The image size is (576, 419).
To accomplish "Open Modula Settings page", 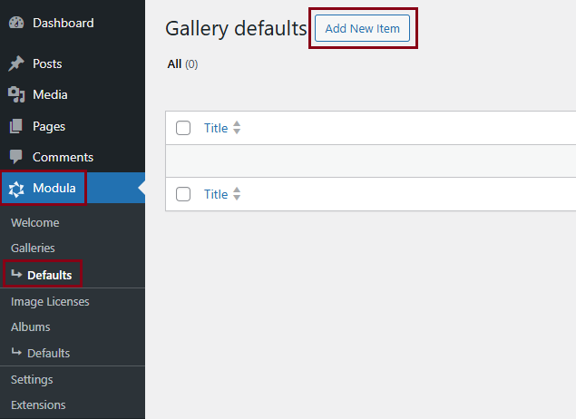I will 32,379.
